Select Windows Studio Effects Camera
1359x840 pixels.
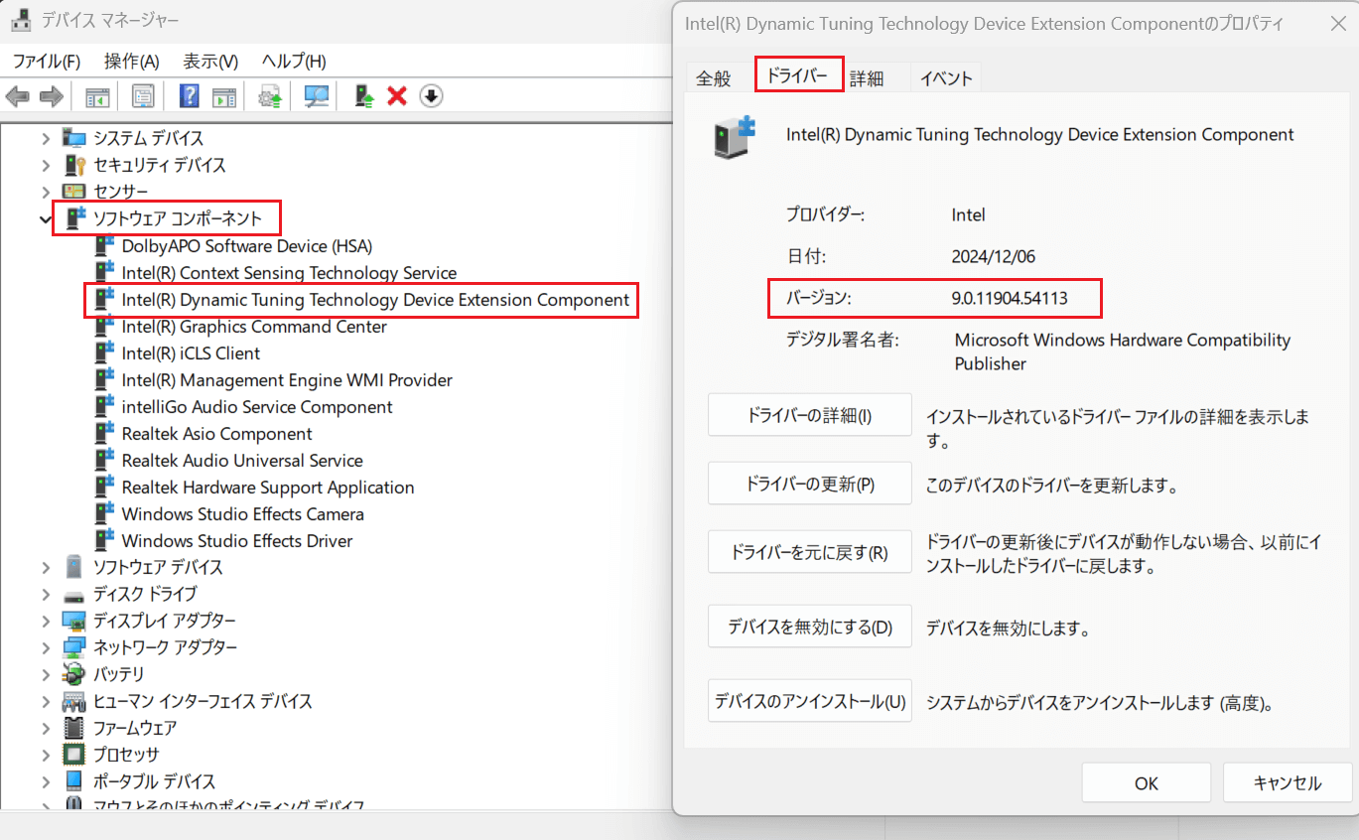(242, 513)
